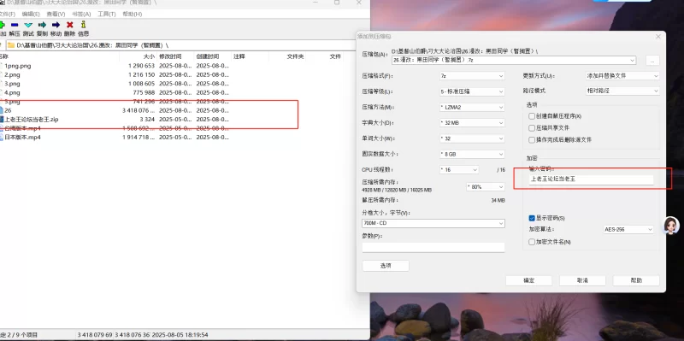684x341 pixels.
Task: Select file 5.png
Action: [12, 102]
